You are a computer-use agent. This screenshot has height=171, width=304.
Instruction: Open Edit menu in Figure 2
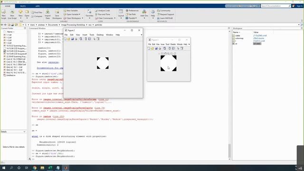coord(72,35)
